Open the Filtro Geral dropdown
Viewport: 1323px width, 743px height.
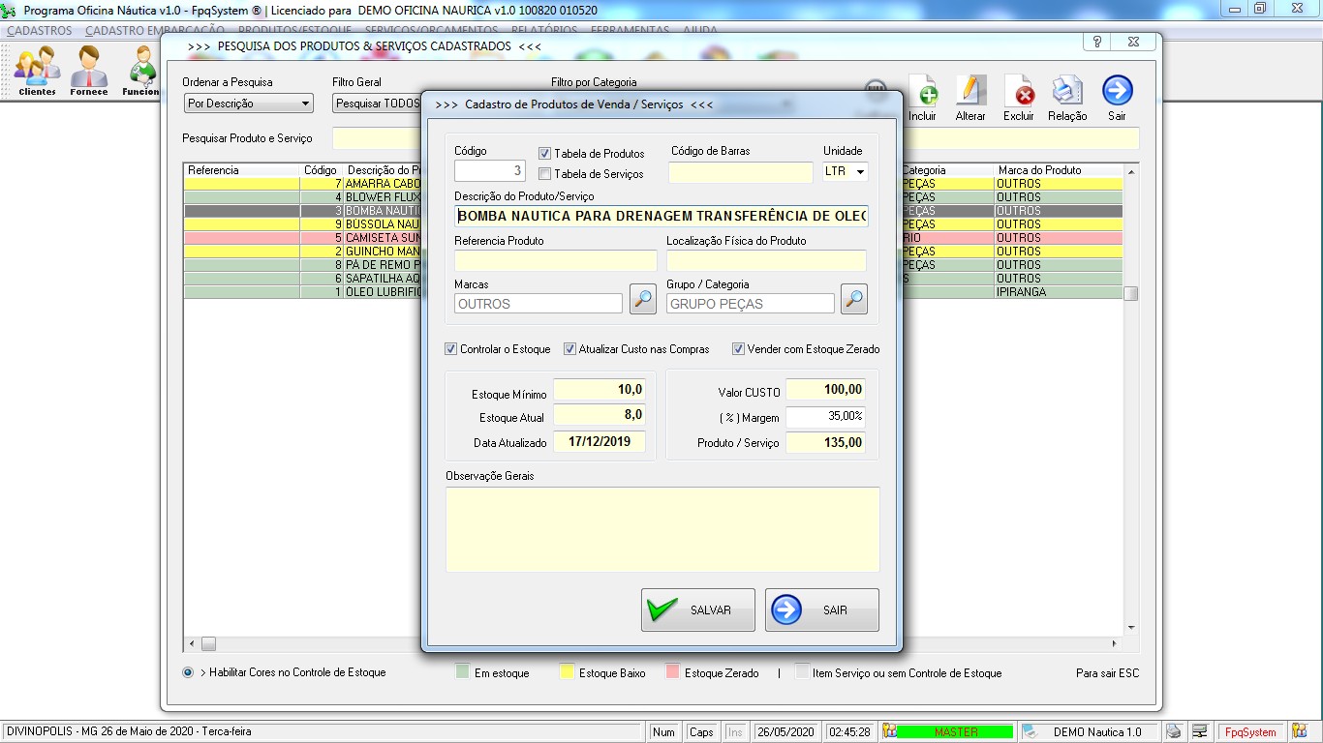(376, 104)
